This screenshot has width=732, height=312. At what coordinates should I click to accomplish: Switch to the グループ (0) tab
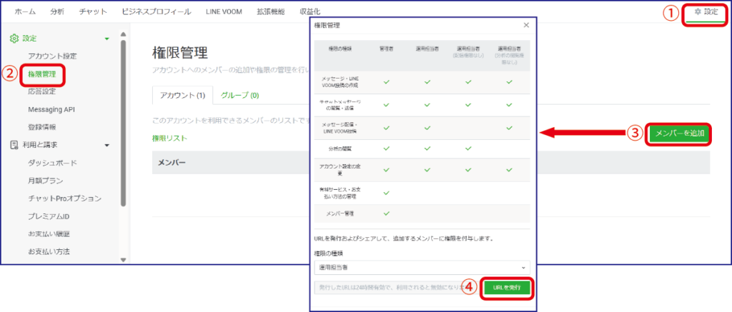pyautogui.click(x=240, y=95)
